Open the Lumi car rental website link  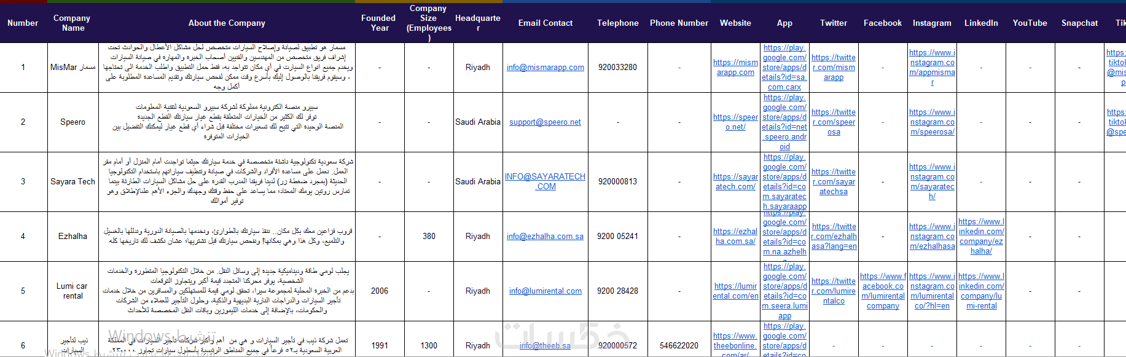coord(735,291)
